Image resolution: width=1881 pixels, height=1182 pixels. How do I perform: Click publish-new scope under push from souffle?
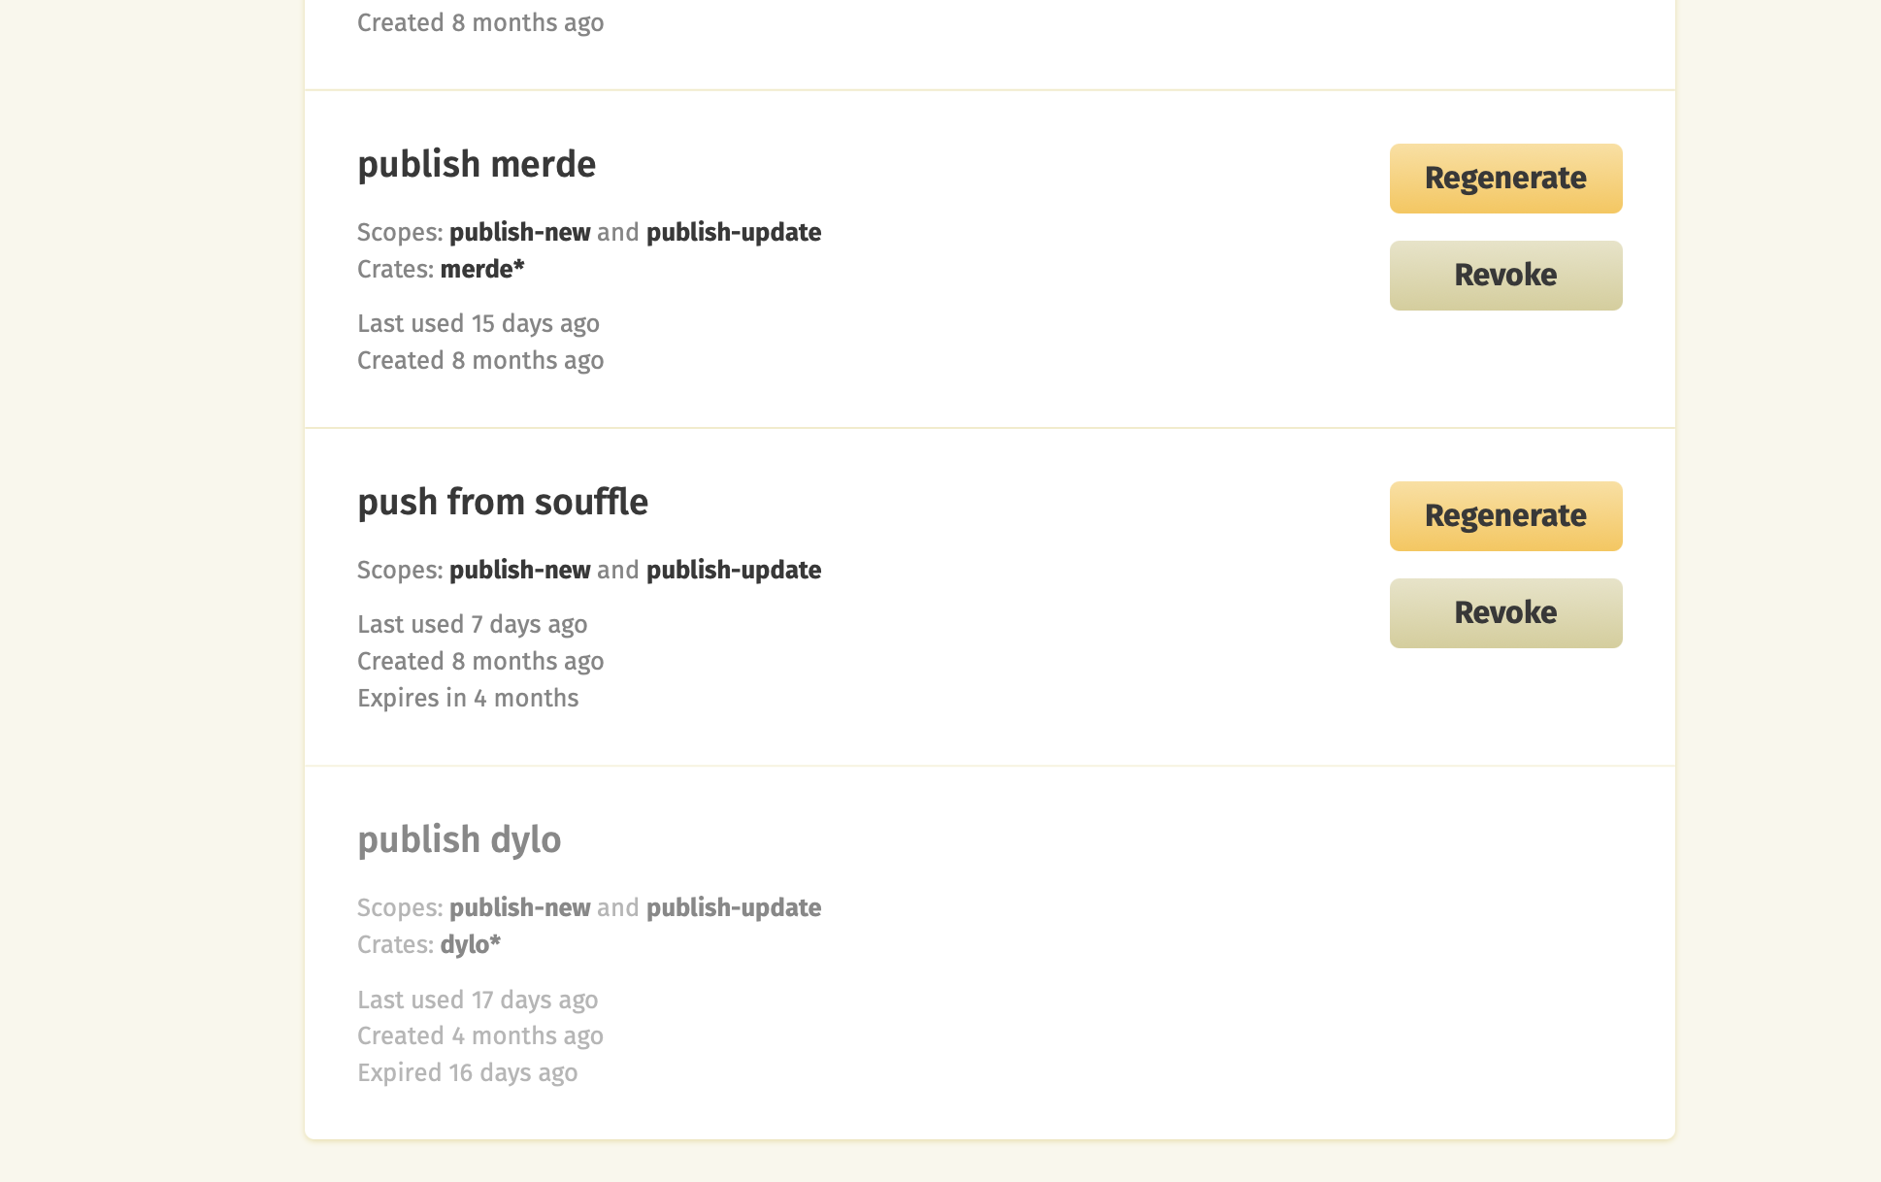tap(520, 571)
